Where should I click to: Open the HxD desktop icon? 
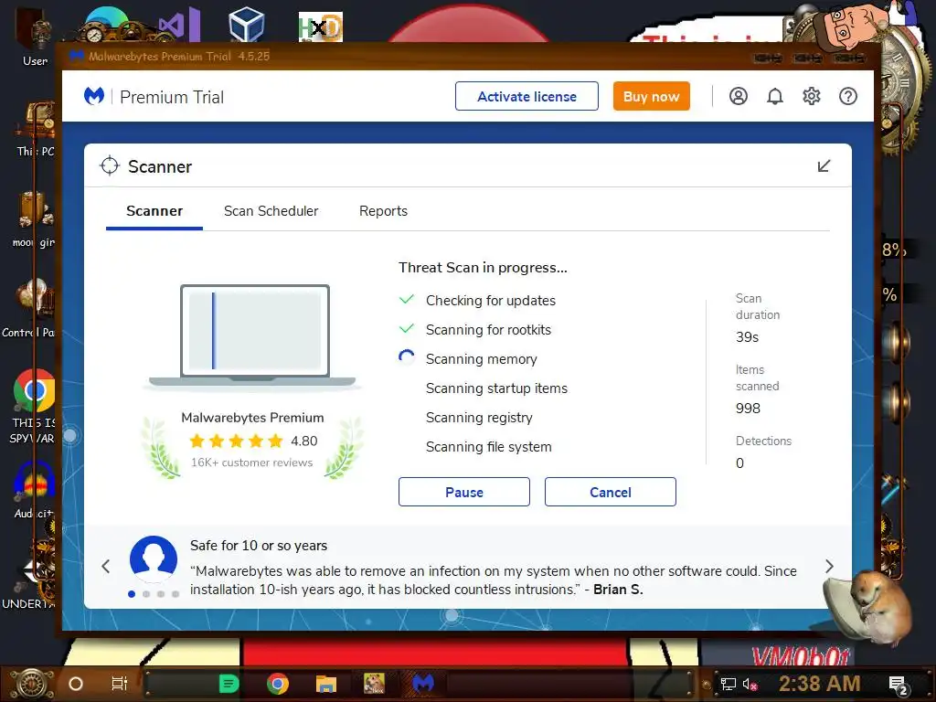pyautogui.click(x=321, y=27)
